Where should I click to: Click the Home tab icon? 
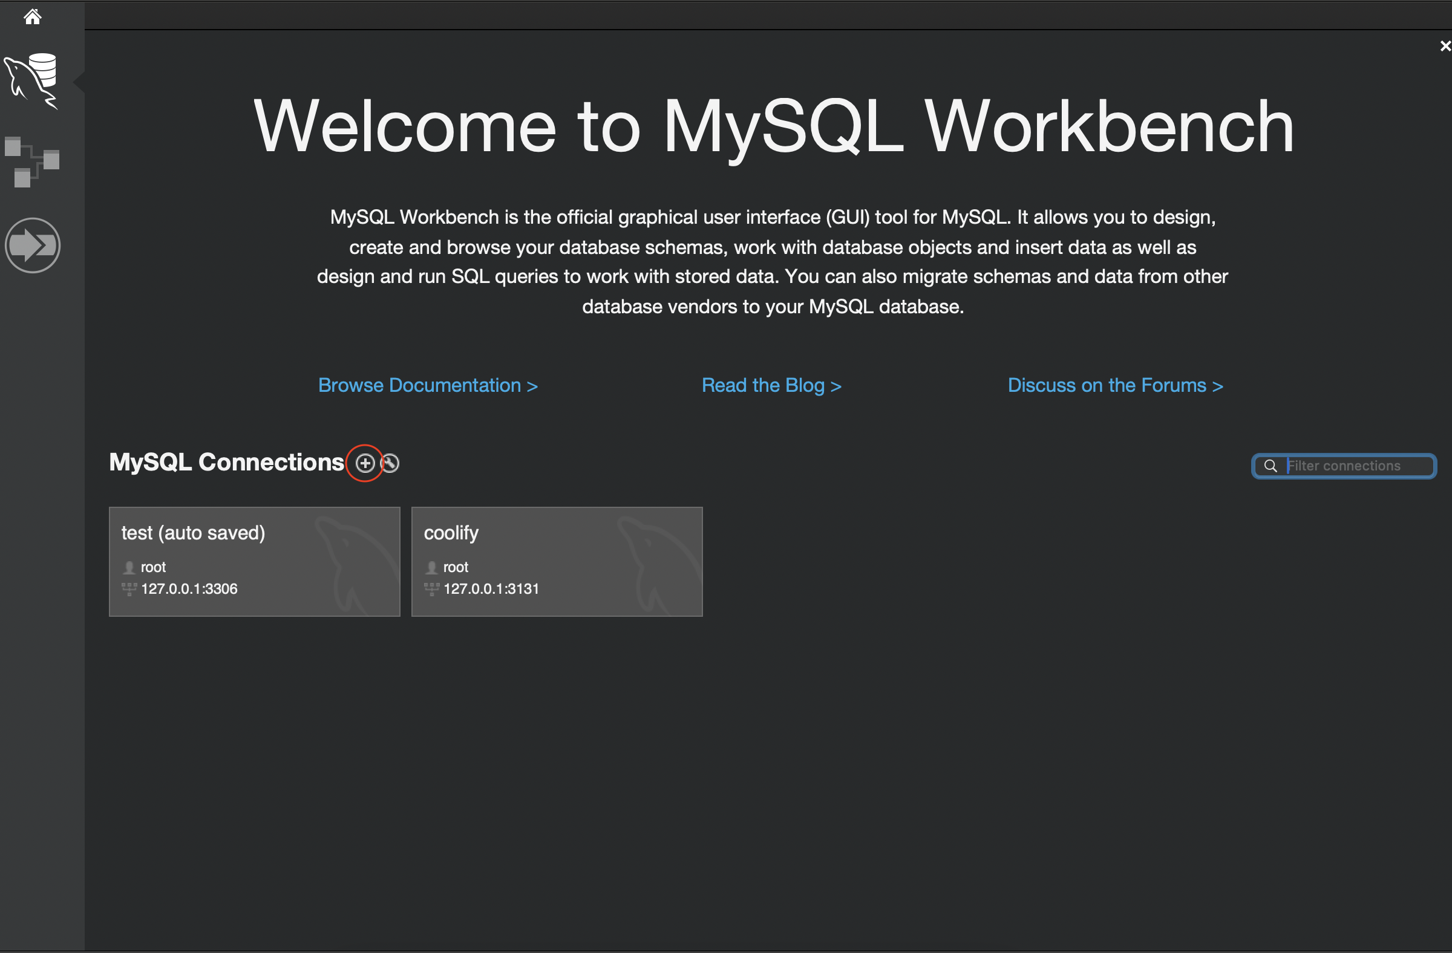point(32,16)
